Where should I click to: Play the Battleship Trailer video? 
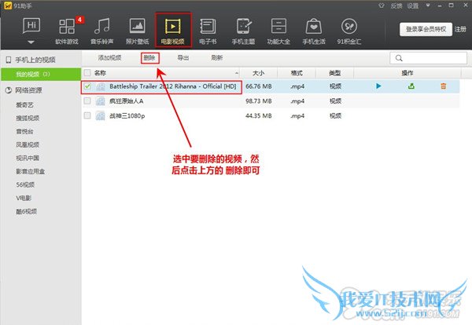pyautogui.click(x=378, y=86)
